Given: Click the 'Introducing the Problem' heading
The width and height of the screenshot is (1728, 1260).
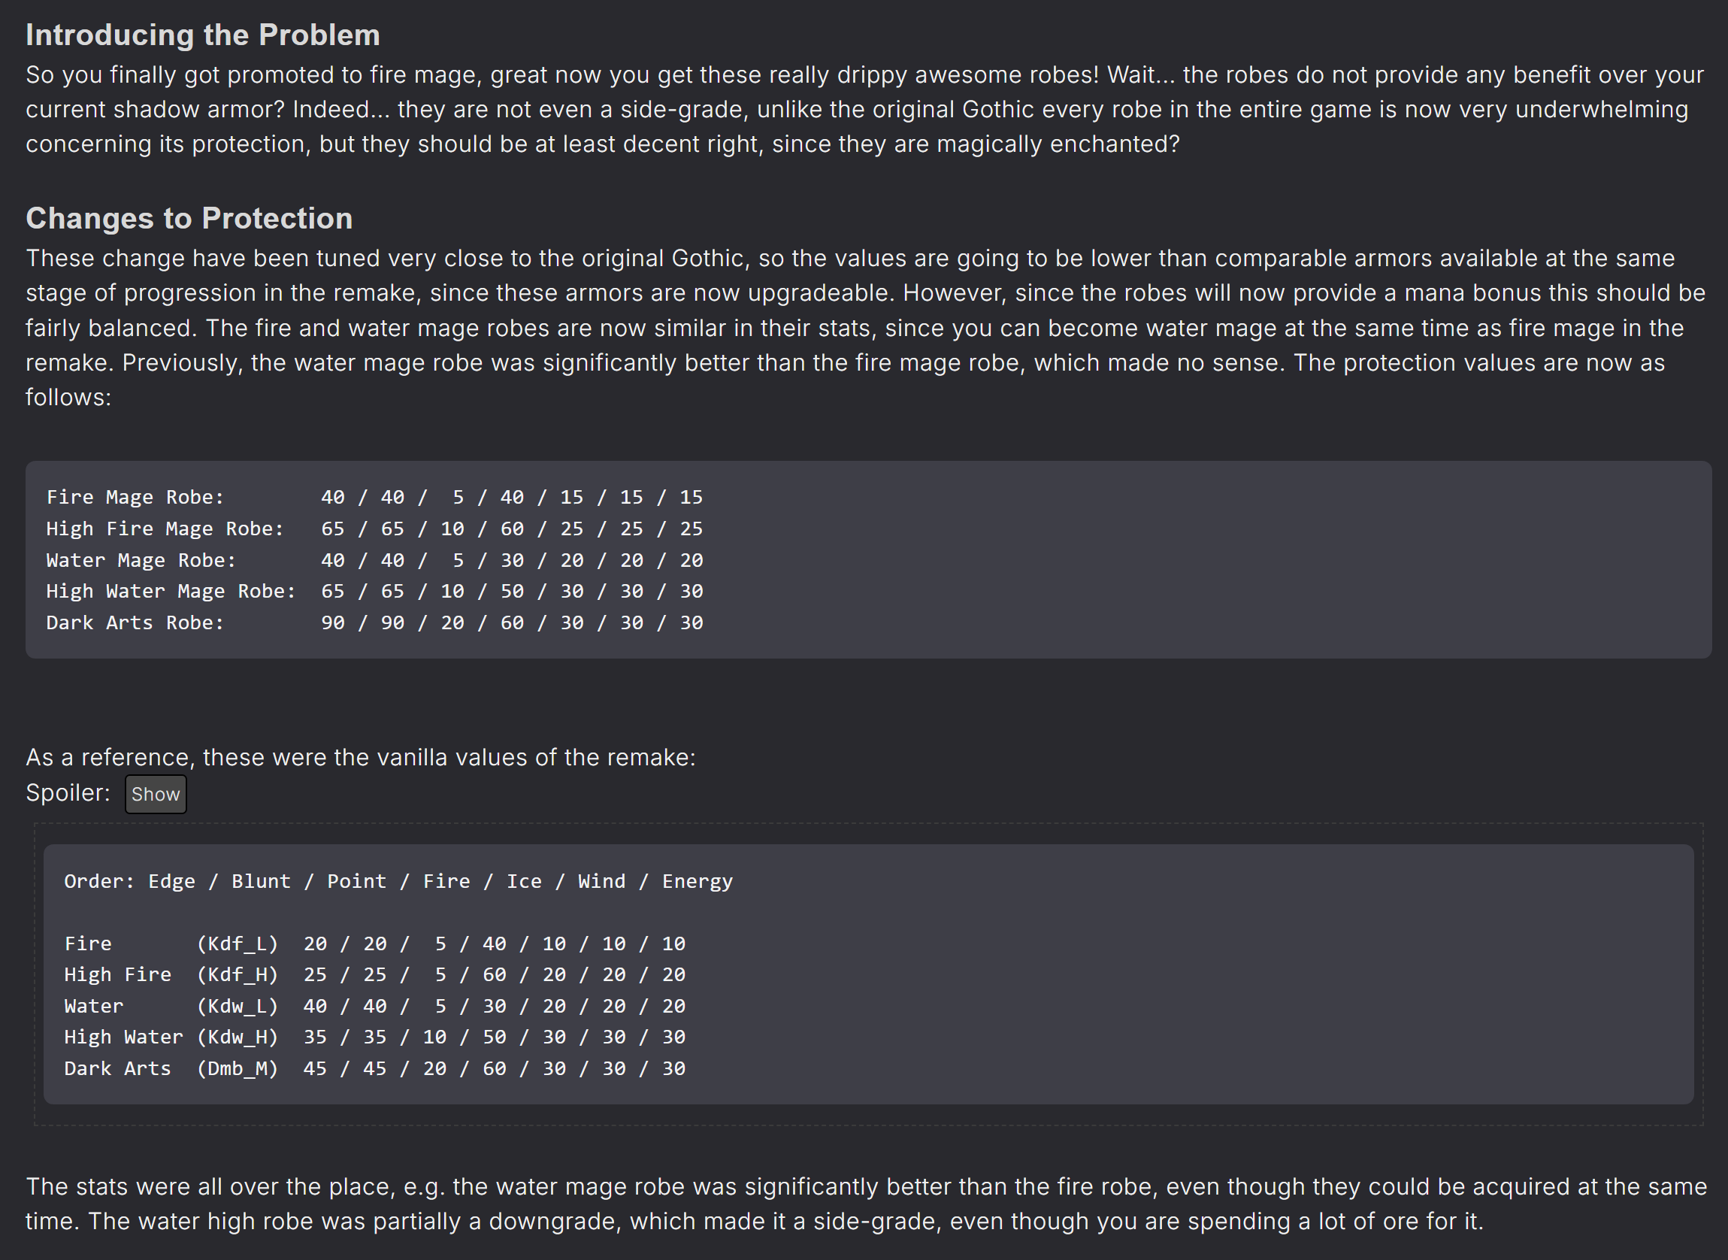Looking at the screenshot, I should click(x=203, y=35).
